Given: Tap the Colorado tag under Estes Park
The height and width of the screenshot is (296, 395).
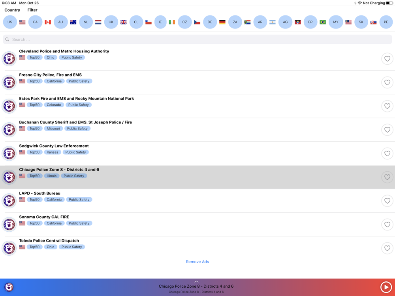Looking at the screenshot, I should pos(54,105).
